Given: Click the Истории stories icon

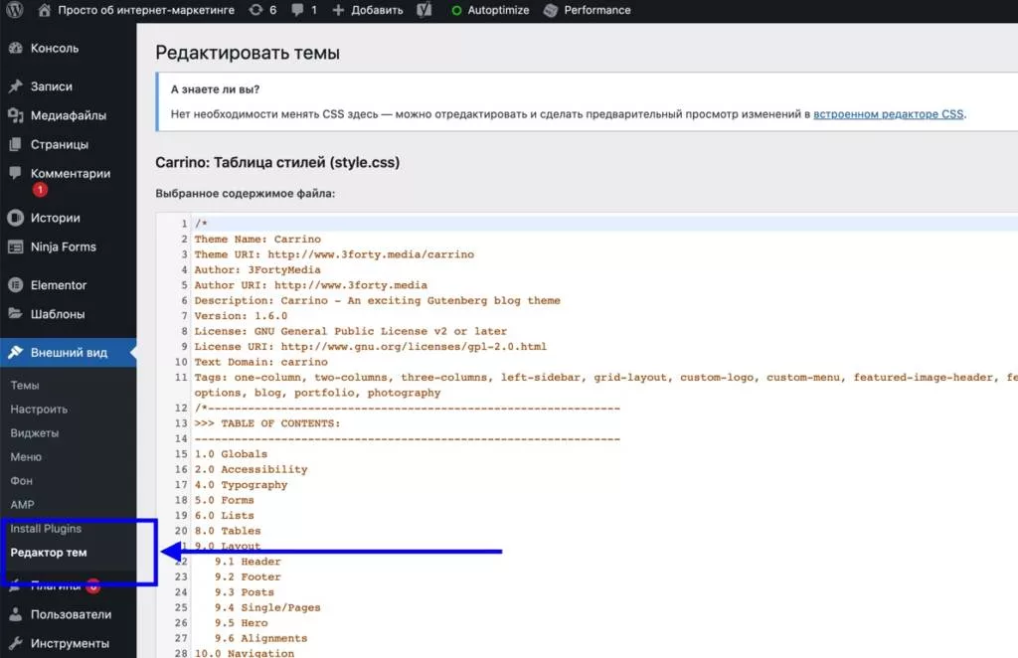Looking at the screenshot, I should pos(16,218).
